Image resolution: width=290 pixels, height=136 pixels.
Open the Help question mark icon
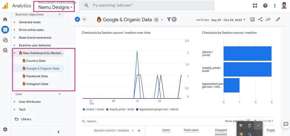(x=265, y=6)
